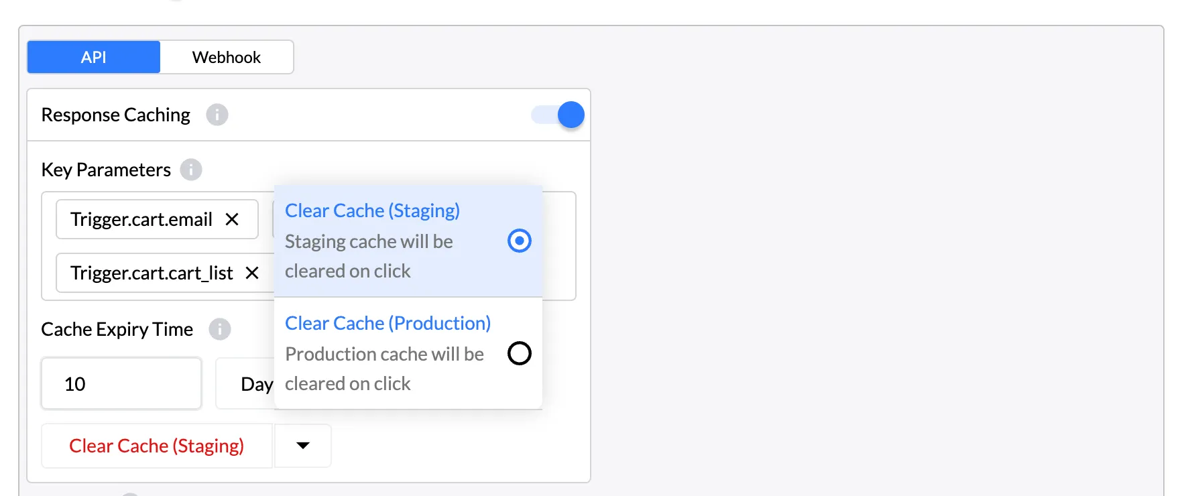The image size is (1188, 496).
Task: Select the Clear Cache (Staging) radio button
Action: pyautogui.click(x=519, y=241)
